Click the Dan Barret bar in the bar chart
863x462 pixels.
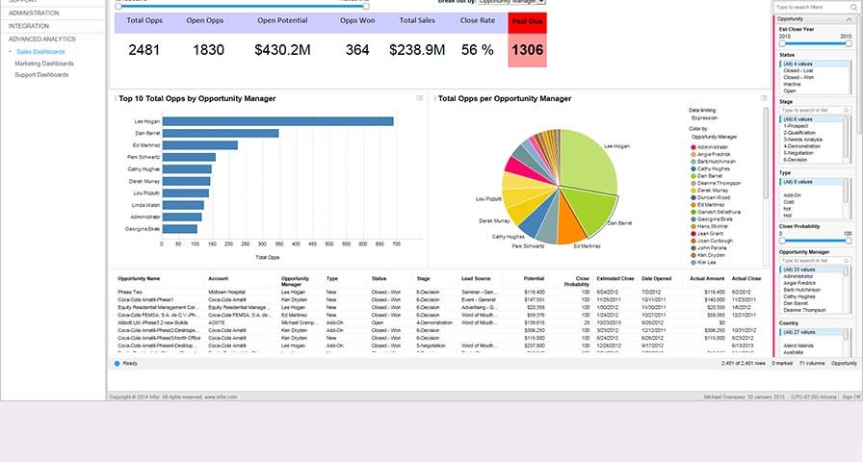(221, 133)
